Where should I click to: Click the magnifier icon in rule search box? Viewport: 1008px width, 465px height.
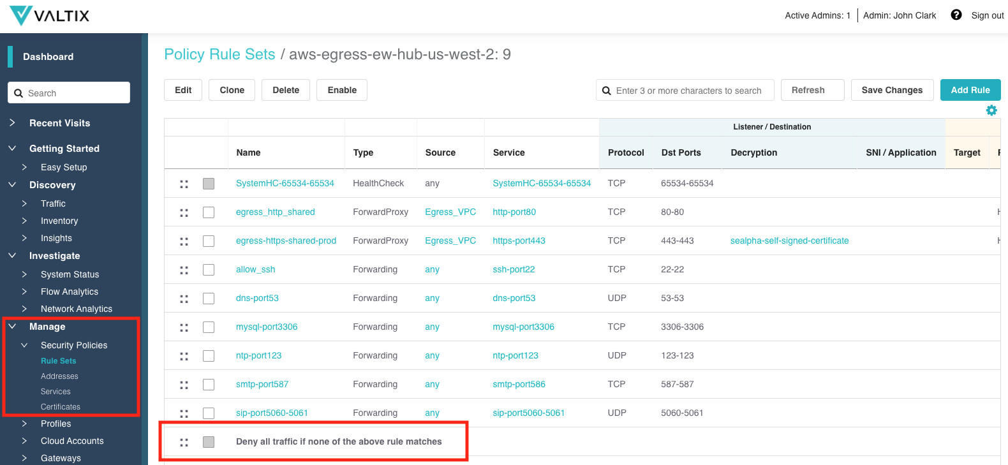[x=607, y=91]
